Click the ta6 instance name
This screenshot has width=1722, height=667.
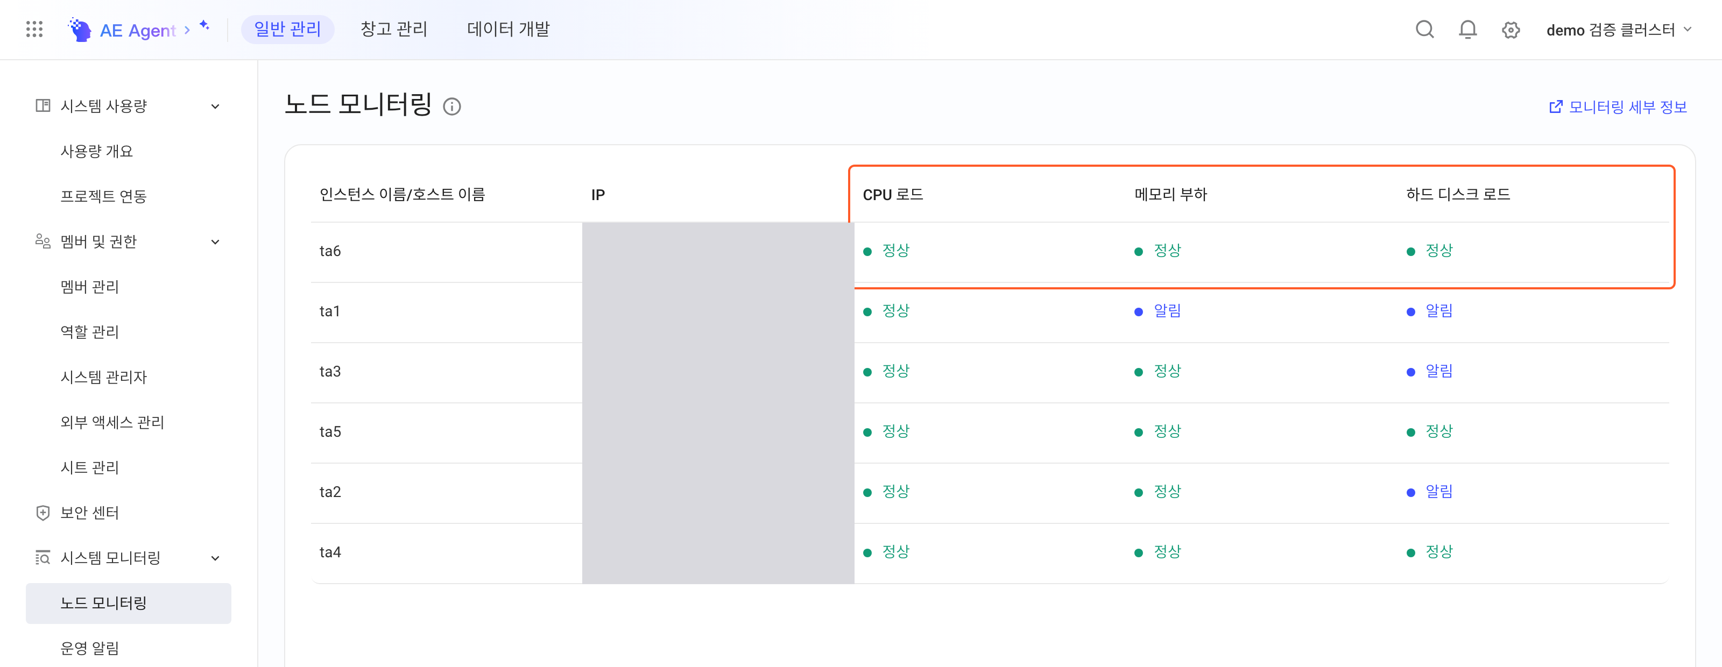[x=330, y=251]
